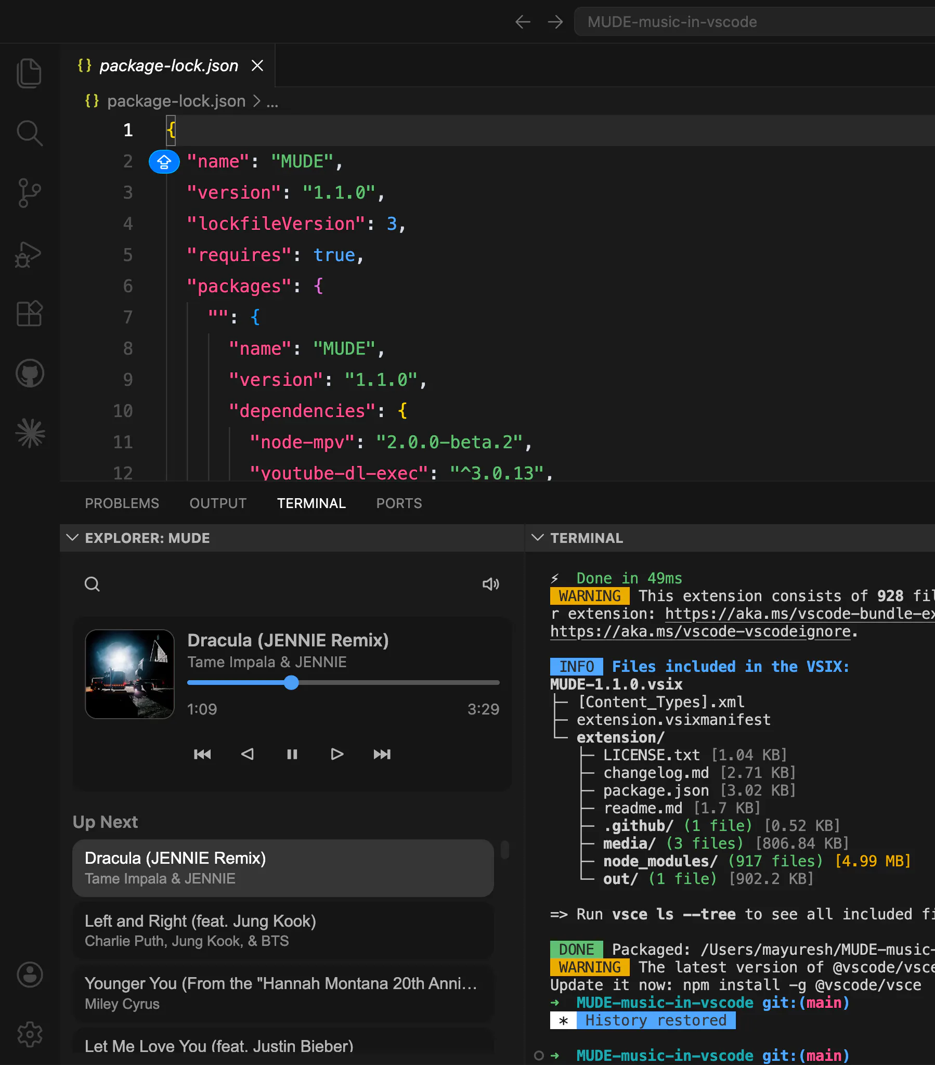Viewport: 935px width, 1065px height.
Task: Click the "dependencies" key on line 10
Action: (x=302, y=411)
